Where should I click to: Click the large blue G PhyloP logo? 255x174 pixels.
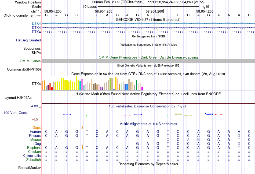point(209,114)
